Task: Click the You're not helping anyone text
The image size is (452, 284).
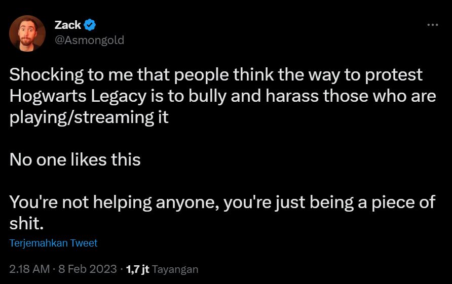Action: coord(114,202)
